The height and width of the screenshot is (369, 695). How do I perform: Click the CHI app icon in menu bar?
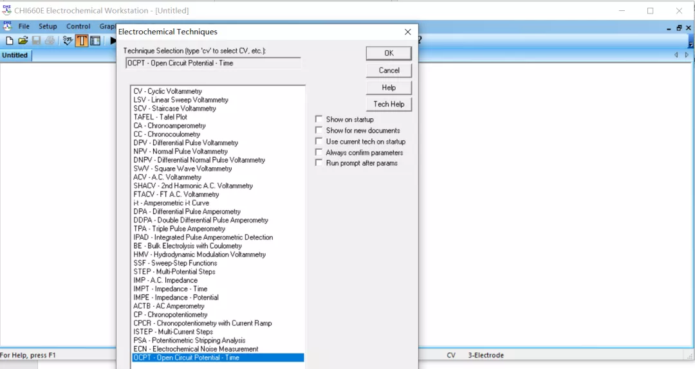(x=7, y=26)
